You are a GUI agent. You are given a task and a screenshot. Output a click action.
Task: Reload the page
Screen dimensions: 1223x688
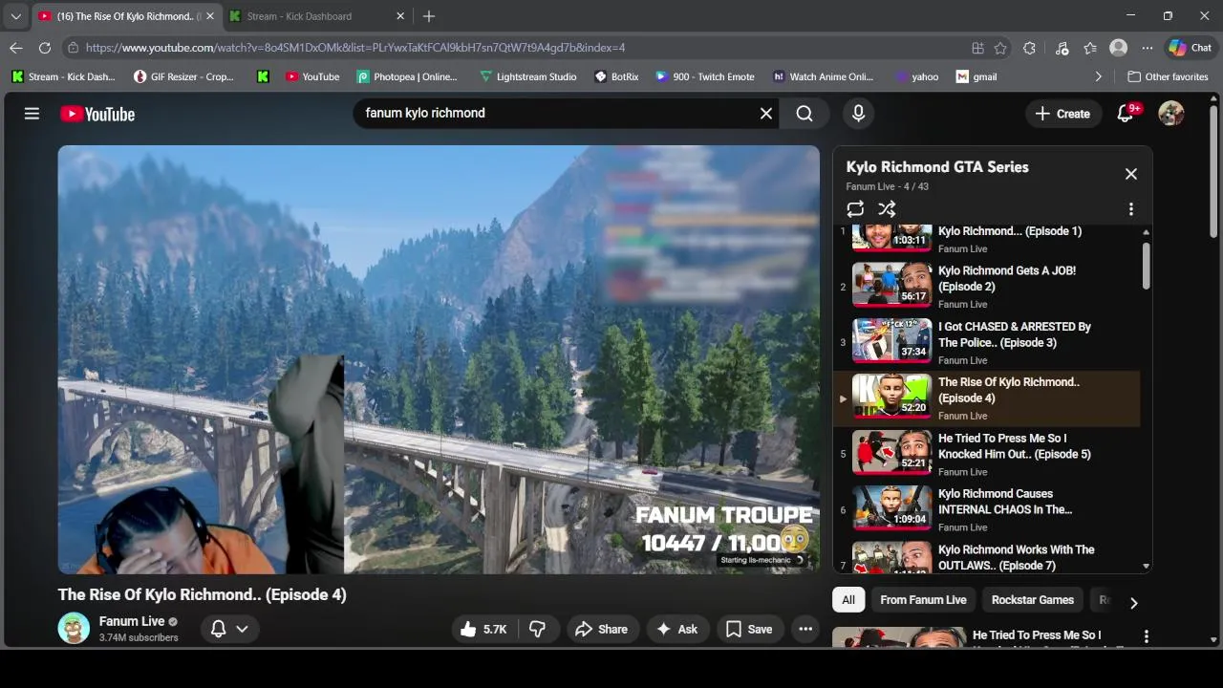tap(45, 48)
